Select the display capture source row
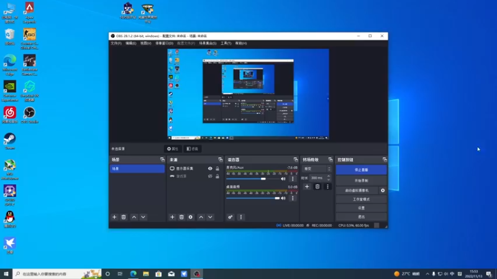The height and width of the screenshot is (279, 497). 194,169
